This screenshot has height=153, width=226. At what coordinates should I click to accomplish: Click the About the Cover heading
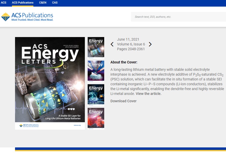point(124,62)
